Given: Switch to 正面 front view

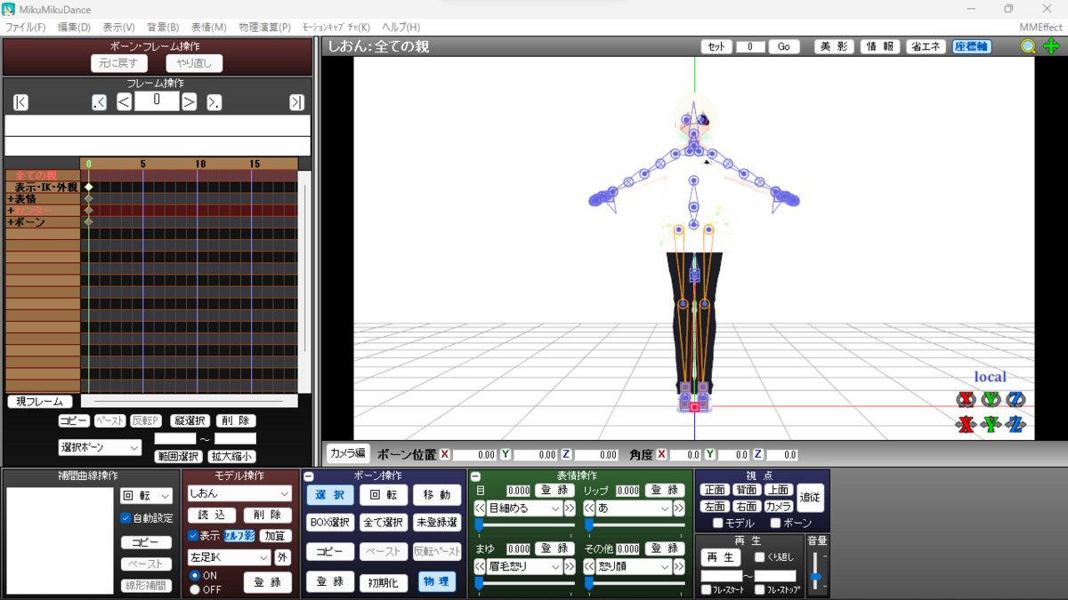Looking at the screenshot, I should tap(715, 490).
